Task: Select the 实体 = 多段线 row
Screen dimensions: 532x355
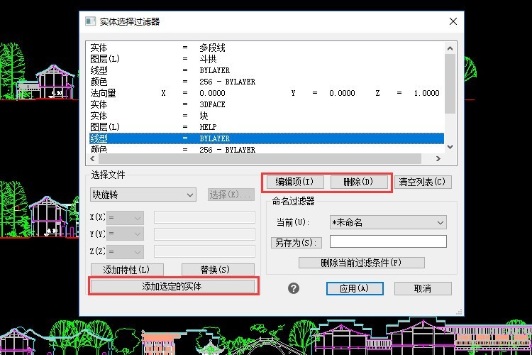Action: [266, 48]
